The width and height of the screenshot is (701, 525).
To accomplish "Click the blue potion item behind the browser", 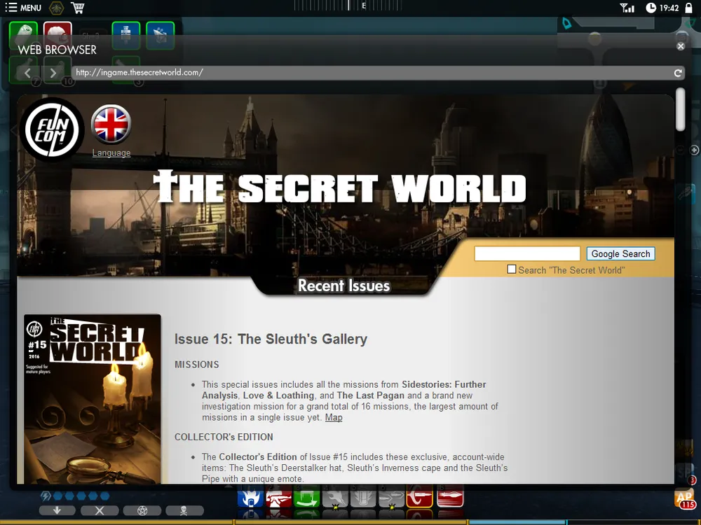I will [125, 35].
